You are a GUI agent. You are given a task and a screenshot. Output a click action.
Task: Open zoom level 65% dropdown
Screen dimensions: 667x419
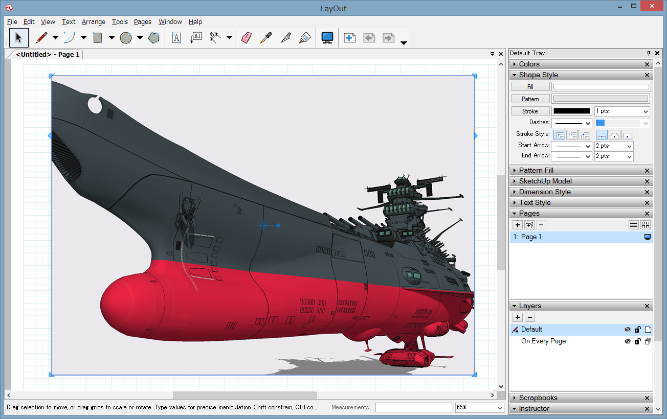point(500,408)
